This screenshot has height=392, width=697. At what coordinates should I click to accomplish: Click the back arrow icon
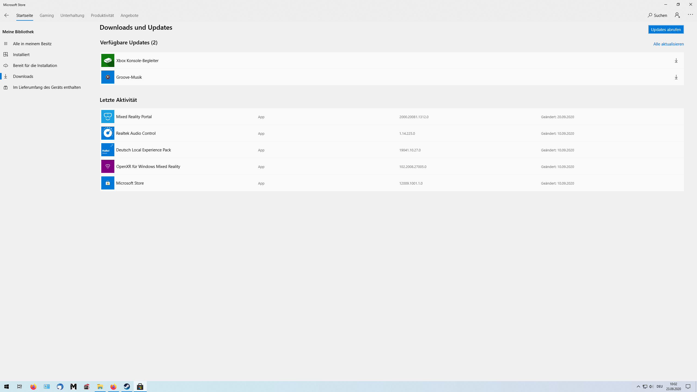[7, 15]
